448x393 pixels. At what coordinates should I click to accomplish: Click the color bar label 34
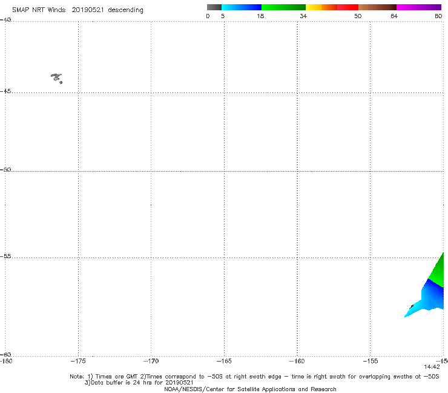[x=303, y=16]
